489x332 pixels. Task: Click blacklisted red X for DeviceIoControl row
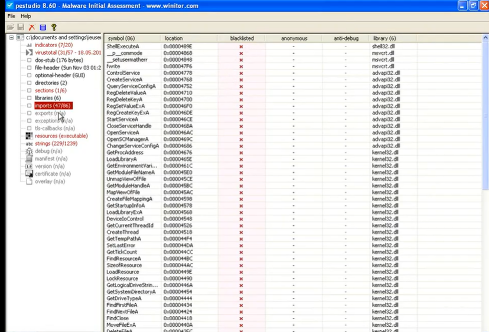[x=241, y=219]
